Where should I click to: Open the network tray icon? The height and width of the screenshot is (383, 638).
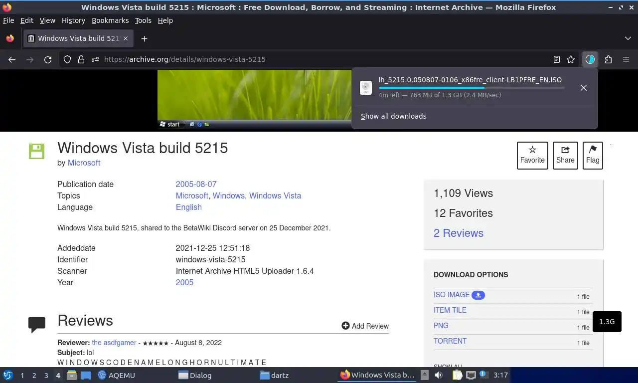tap(471, 375)
